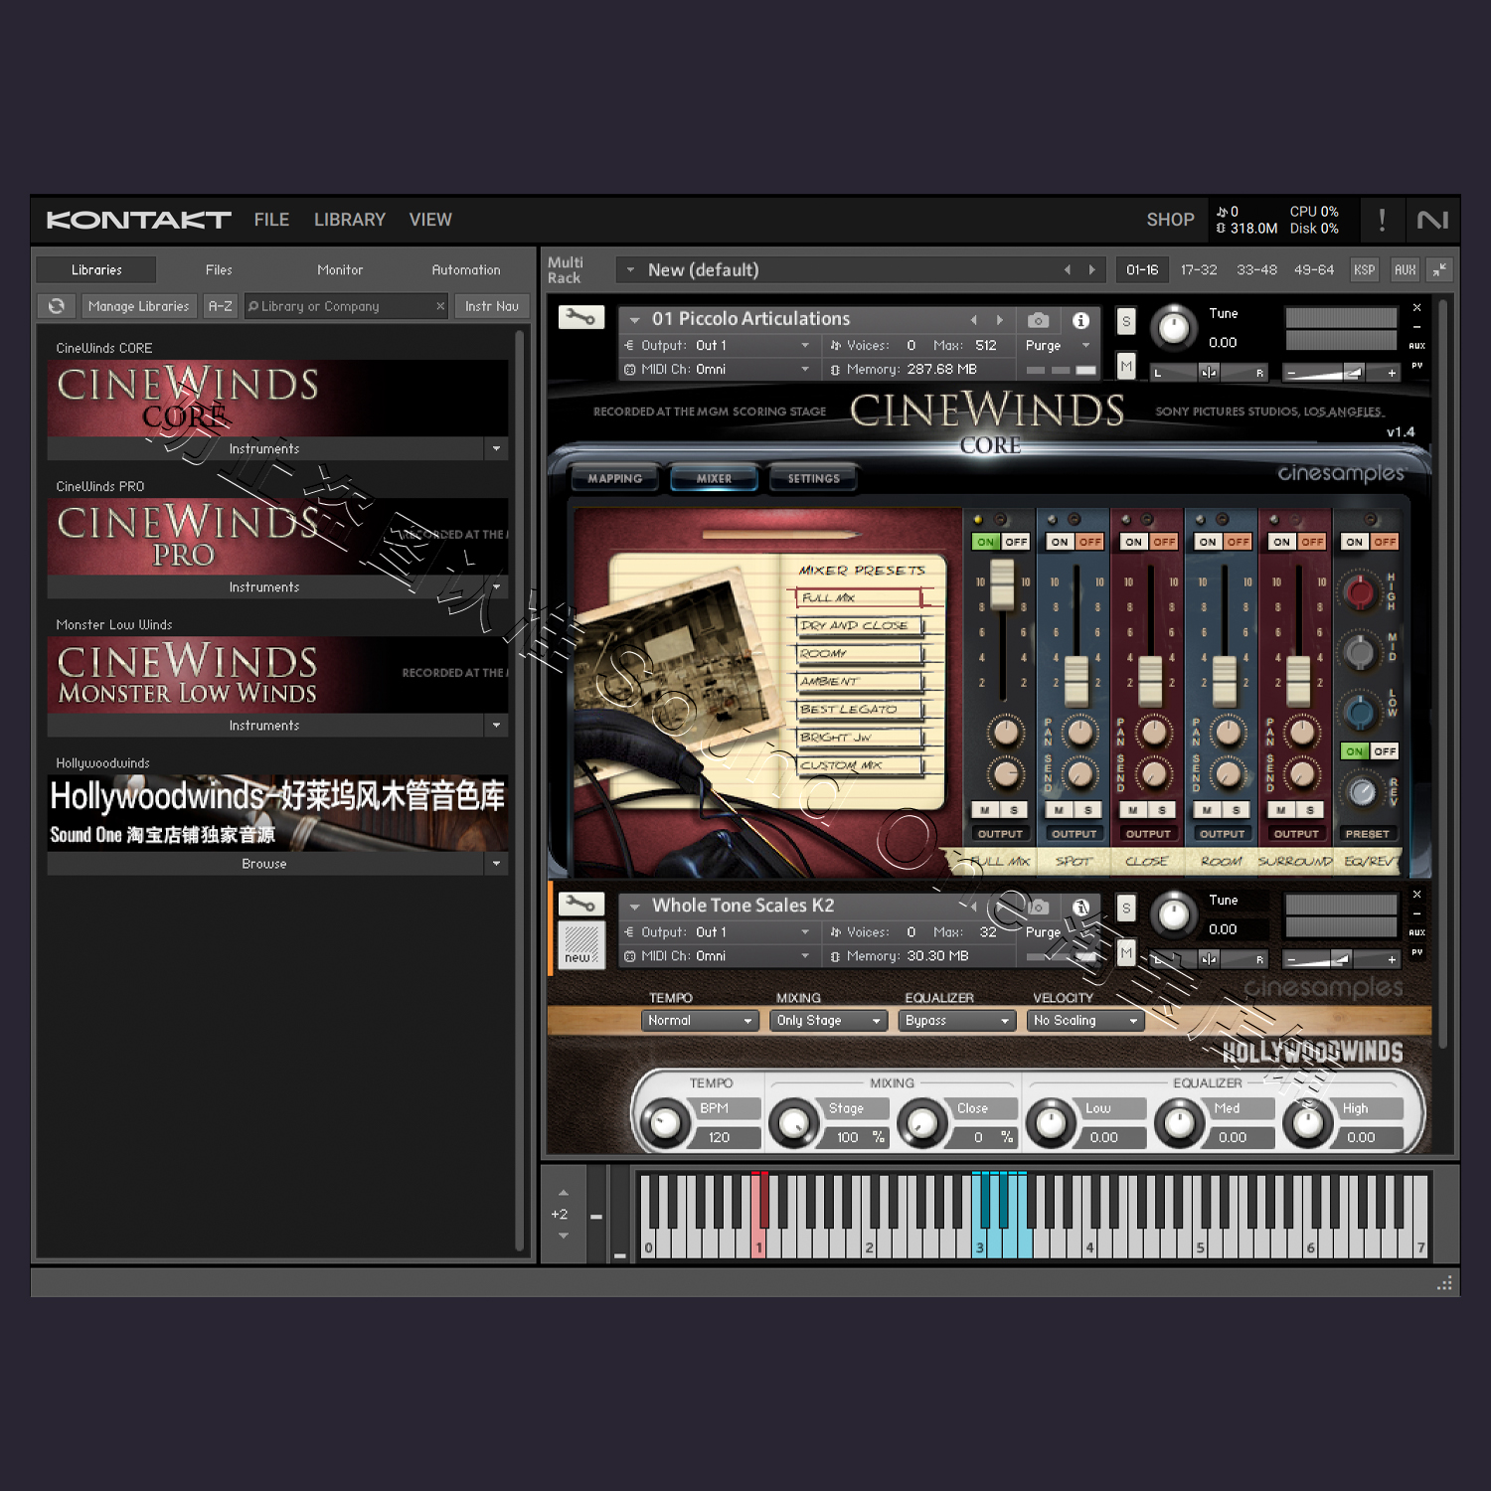This screenshot has height=1491, width=1491.
Task: Open the SHOP link
Action: click(x=1170, y=220)
